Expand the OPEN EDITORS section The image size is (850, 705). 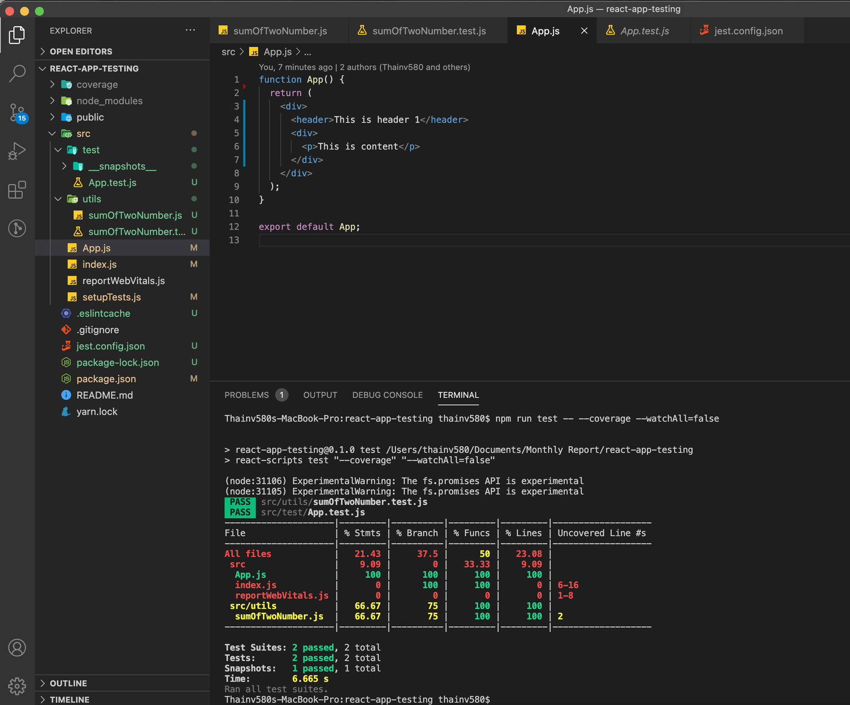click(80, 51)
